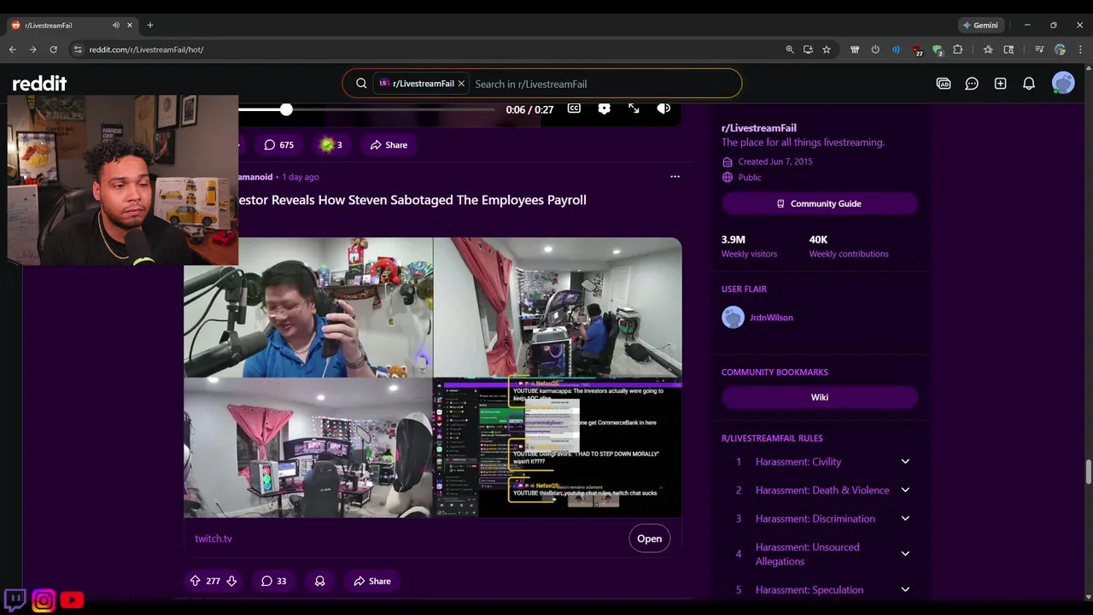Viewport: 1093px width, 615px height.
Task: Share the top post
Action: click(x=389, y=145)
